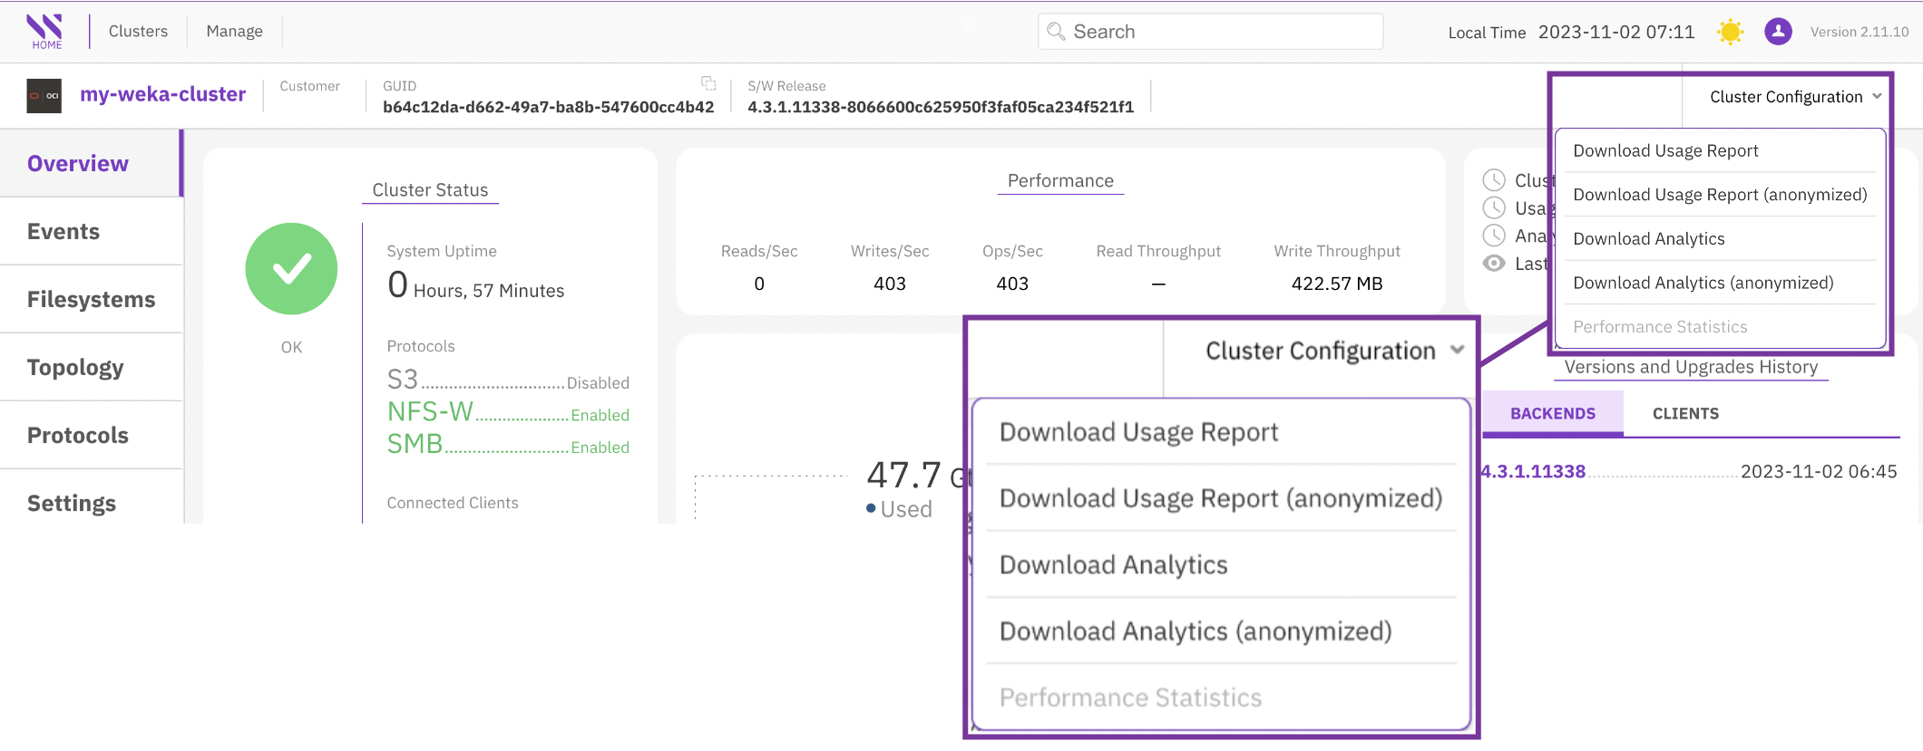
Task: Go to Filesystems in the sidebar
Action: click(91, 300)
